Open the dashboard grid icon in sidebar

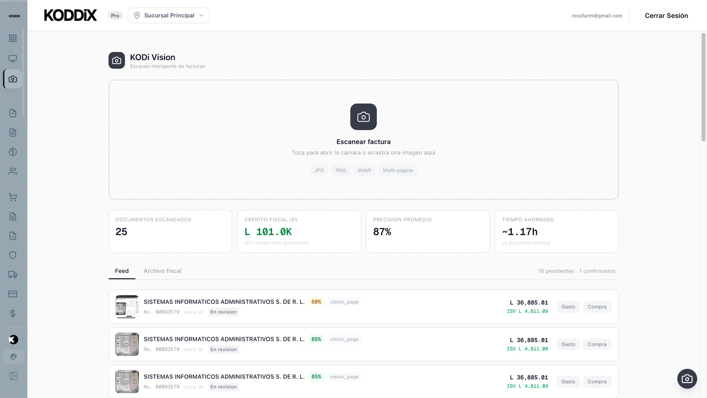tap(13, 38)
